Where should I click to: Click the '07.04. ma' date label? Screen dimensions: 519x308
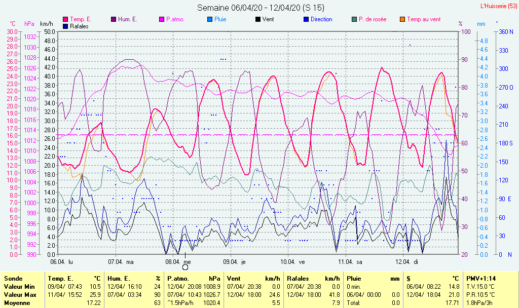click(121, 262)
